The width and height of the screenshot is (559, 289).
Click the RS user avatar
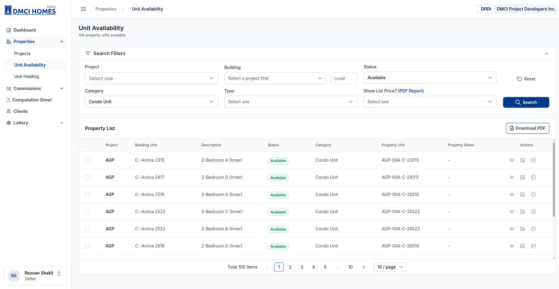pyautogui.click(x=14, y=276)
